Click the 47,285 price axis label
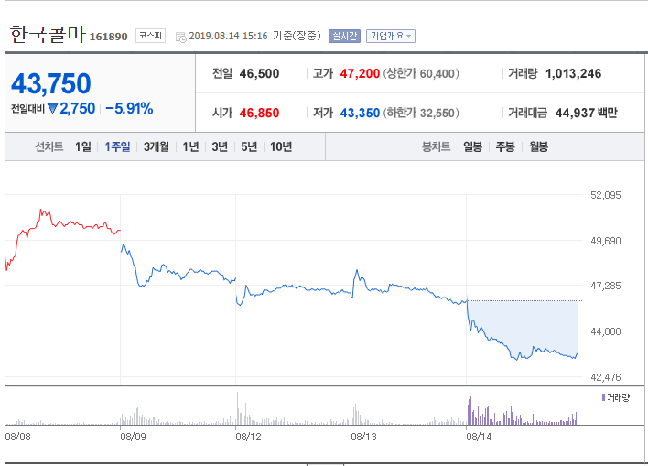This screenshot has height=466, width=648. pyautogui.click(x=605, y=286)
